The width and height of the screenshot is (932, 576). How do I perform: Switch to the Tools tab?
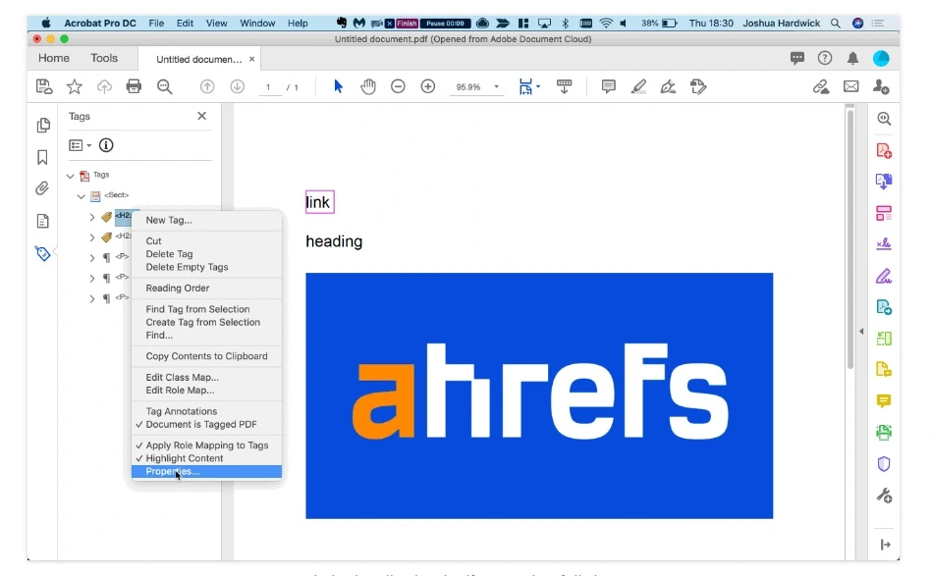click(x=104, y=58)
